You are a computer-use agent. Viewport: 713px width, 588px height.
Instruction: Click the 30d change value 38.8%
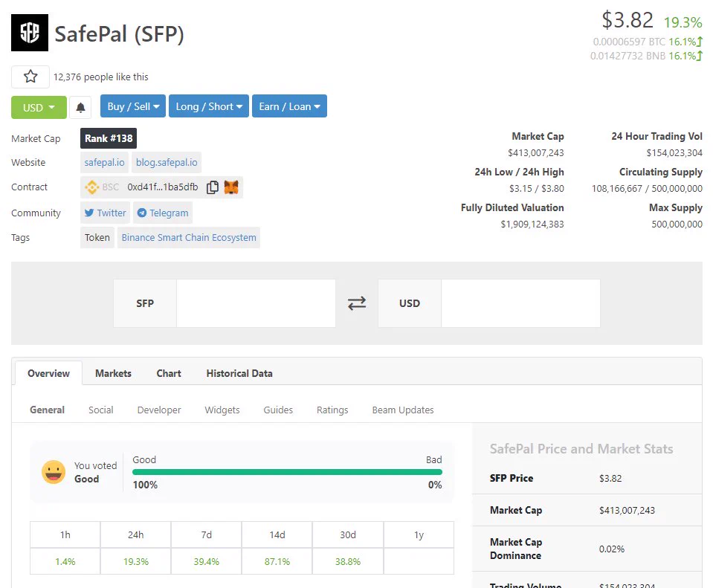click(x=348, y=562)
